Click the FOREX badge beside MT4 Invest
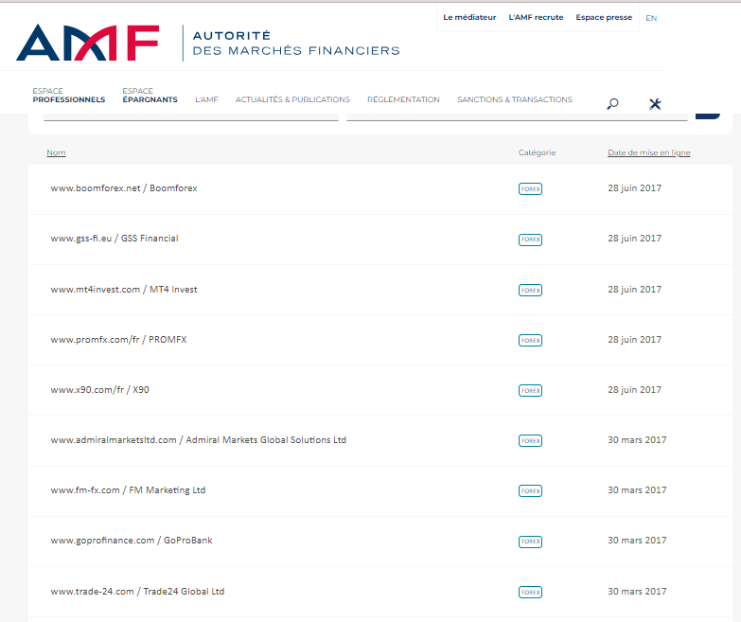This screenshot has width=741, height=622. (530, 290)
